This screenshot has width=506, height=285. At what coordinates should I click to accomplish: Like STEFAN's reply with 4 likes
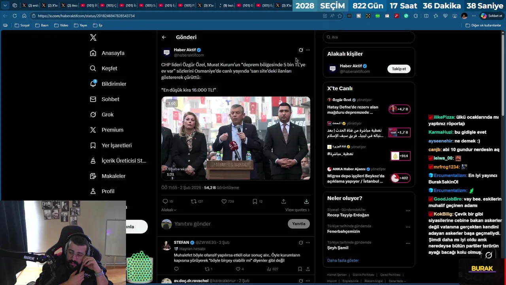coord(238,269)
